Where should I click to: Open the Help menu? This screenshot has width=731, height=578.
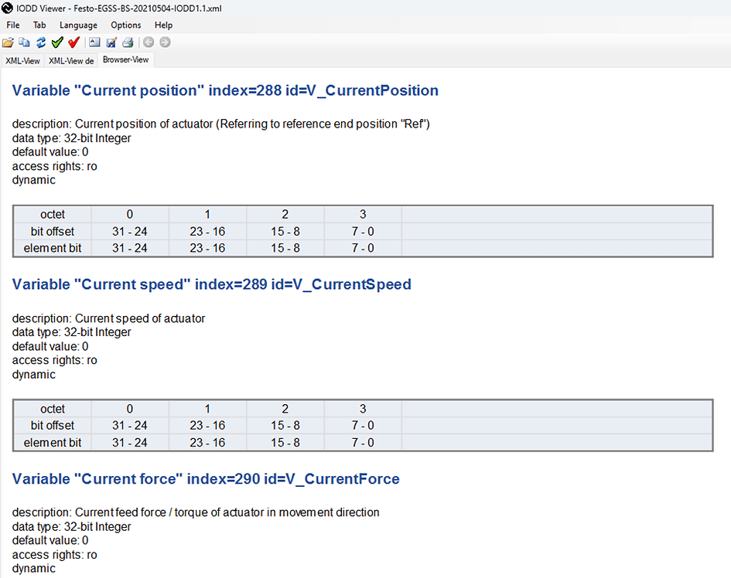(163, 25)
